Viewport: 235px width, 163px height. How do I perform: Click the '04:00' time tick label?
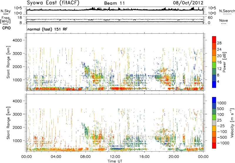tap(56, 157)
